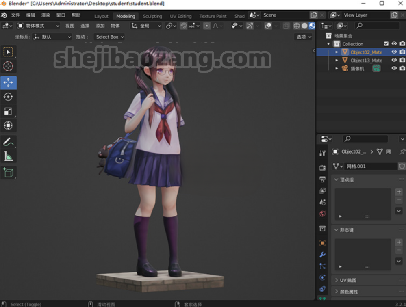Activate the 3D Cursor tool
Viewport: 406px width, 307px height.
coord(8,67)
